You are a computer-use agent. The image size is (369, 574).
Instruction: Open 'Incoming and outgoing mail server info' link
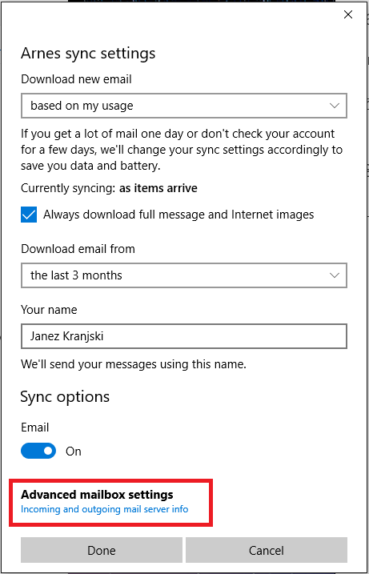[x=105, y=509]
